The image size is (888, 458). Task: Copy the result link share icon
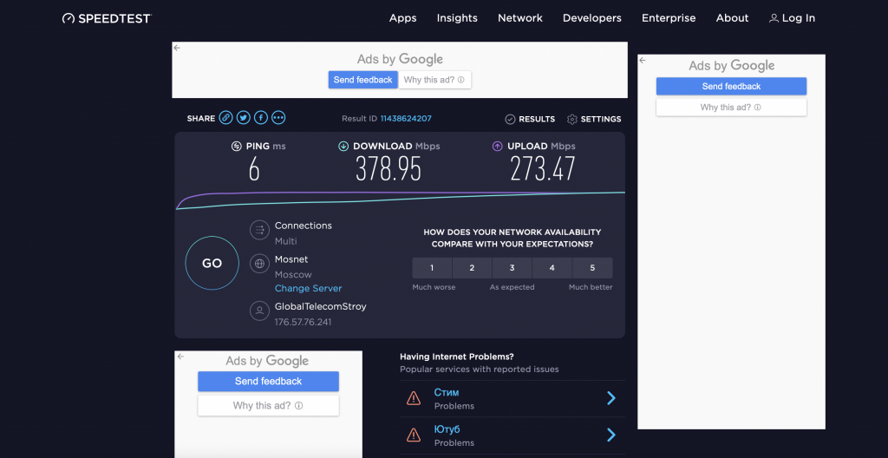(x=226, y=118)
